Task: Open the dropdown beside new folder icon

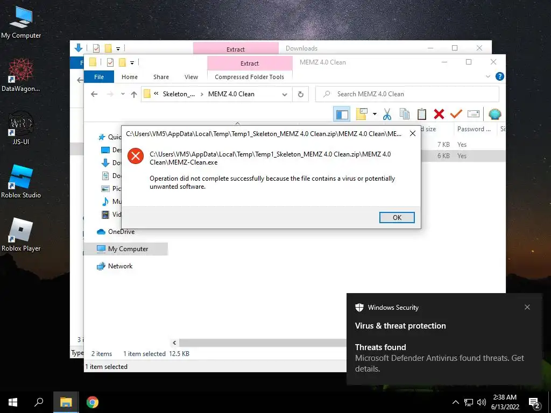Action: coord(375,114)
